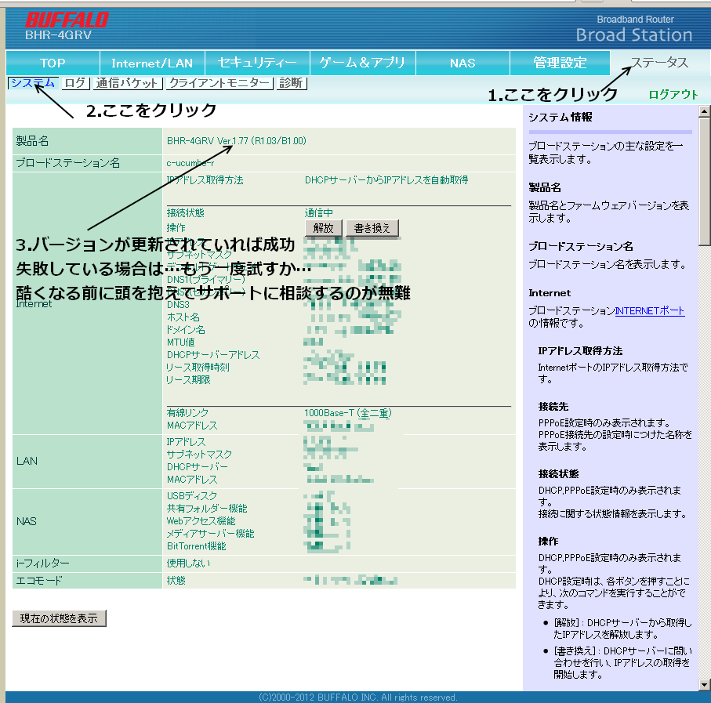The height and width of the screenshot is (703, 711).
Task: Click the DHCPサーバーアドレス label
Action: [213, 355]
